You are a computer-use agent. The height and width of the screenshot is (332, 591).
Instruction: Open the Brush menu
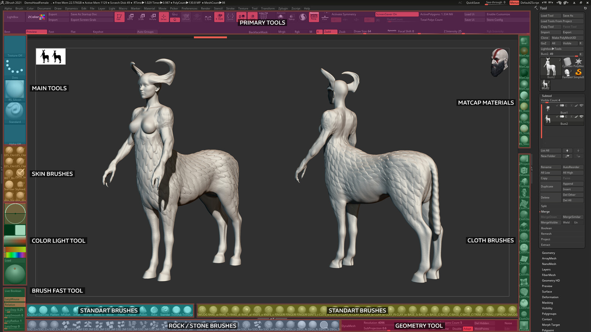point(19,8)
